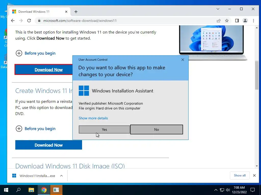Close the User Account Control dialog
Image resolution: width=261 pixels, height=195 pixels.
(182, 60)
